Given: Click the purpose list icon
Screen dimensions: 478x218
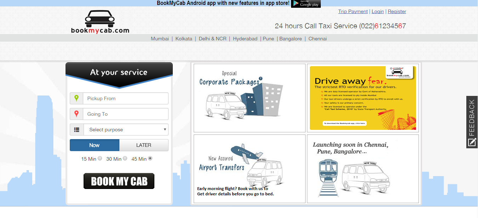Looking at the screenshot, I should [x=76, y=130].
